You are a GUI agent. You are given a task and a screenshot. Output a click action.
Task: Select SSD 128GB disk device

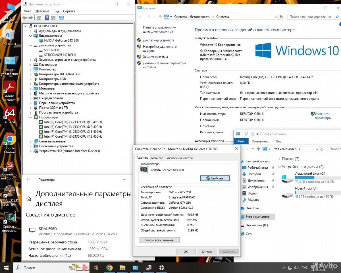51,50
